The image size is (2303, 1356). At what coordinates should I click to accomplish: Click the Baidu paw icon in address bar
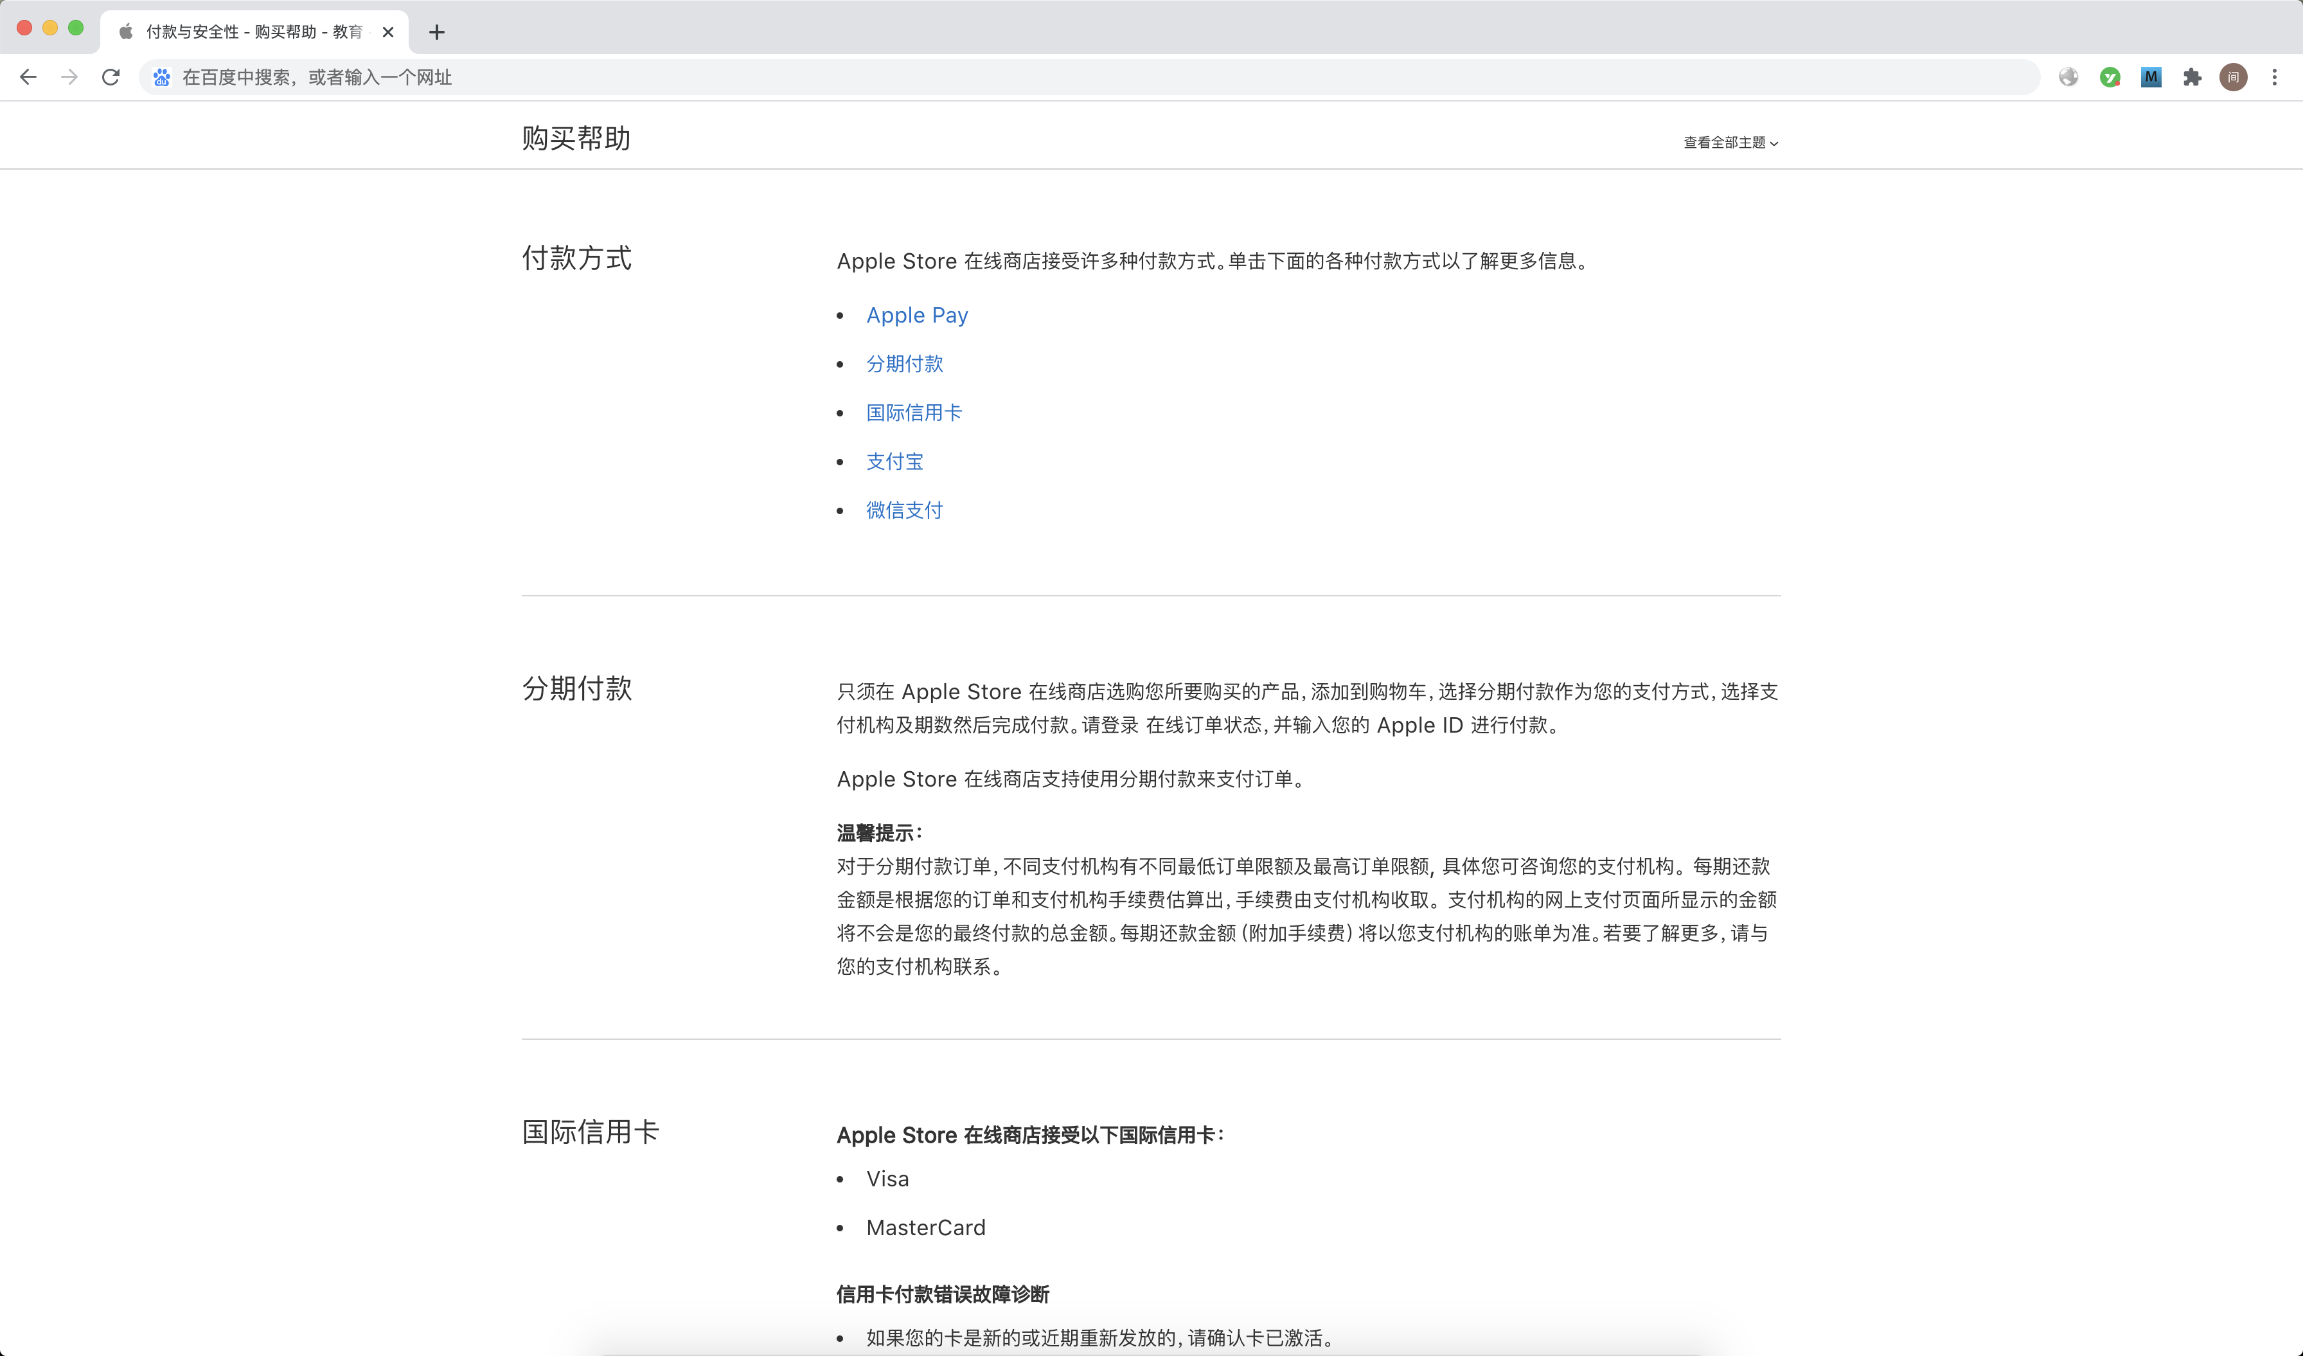[x=162, y=78]
